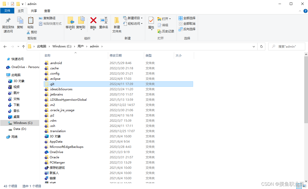The height and width of the screenshot is (189, 308).
Task: Pin to Quick access (固定到快速访问)
Action: (x=8, y=25)
